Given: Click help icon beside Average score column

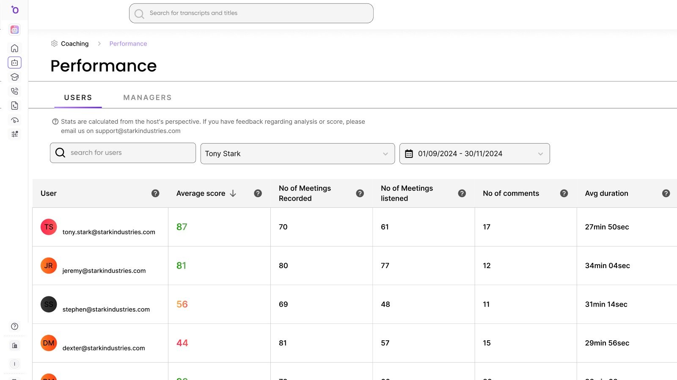Looking at the screenshot, I should 258,193.
